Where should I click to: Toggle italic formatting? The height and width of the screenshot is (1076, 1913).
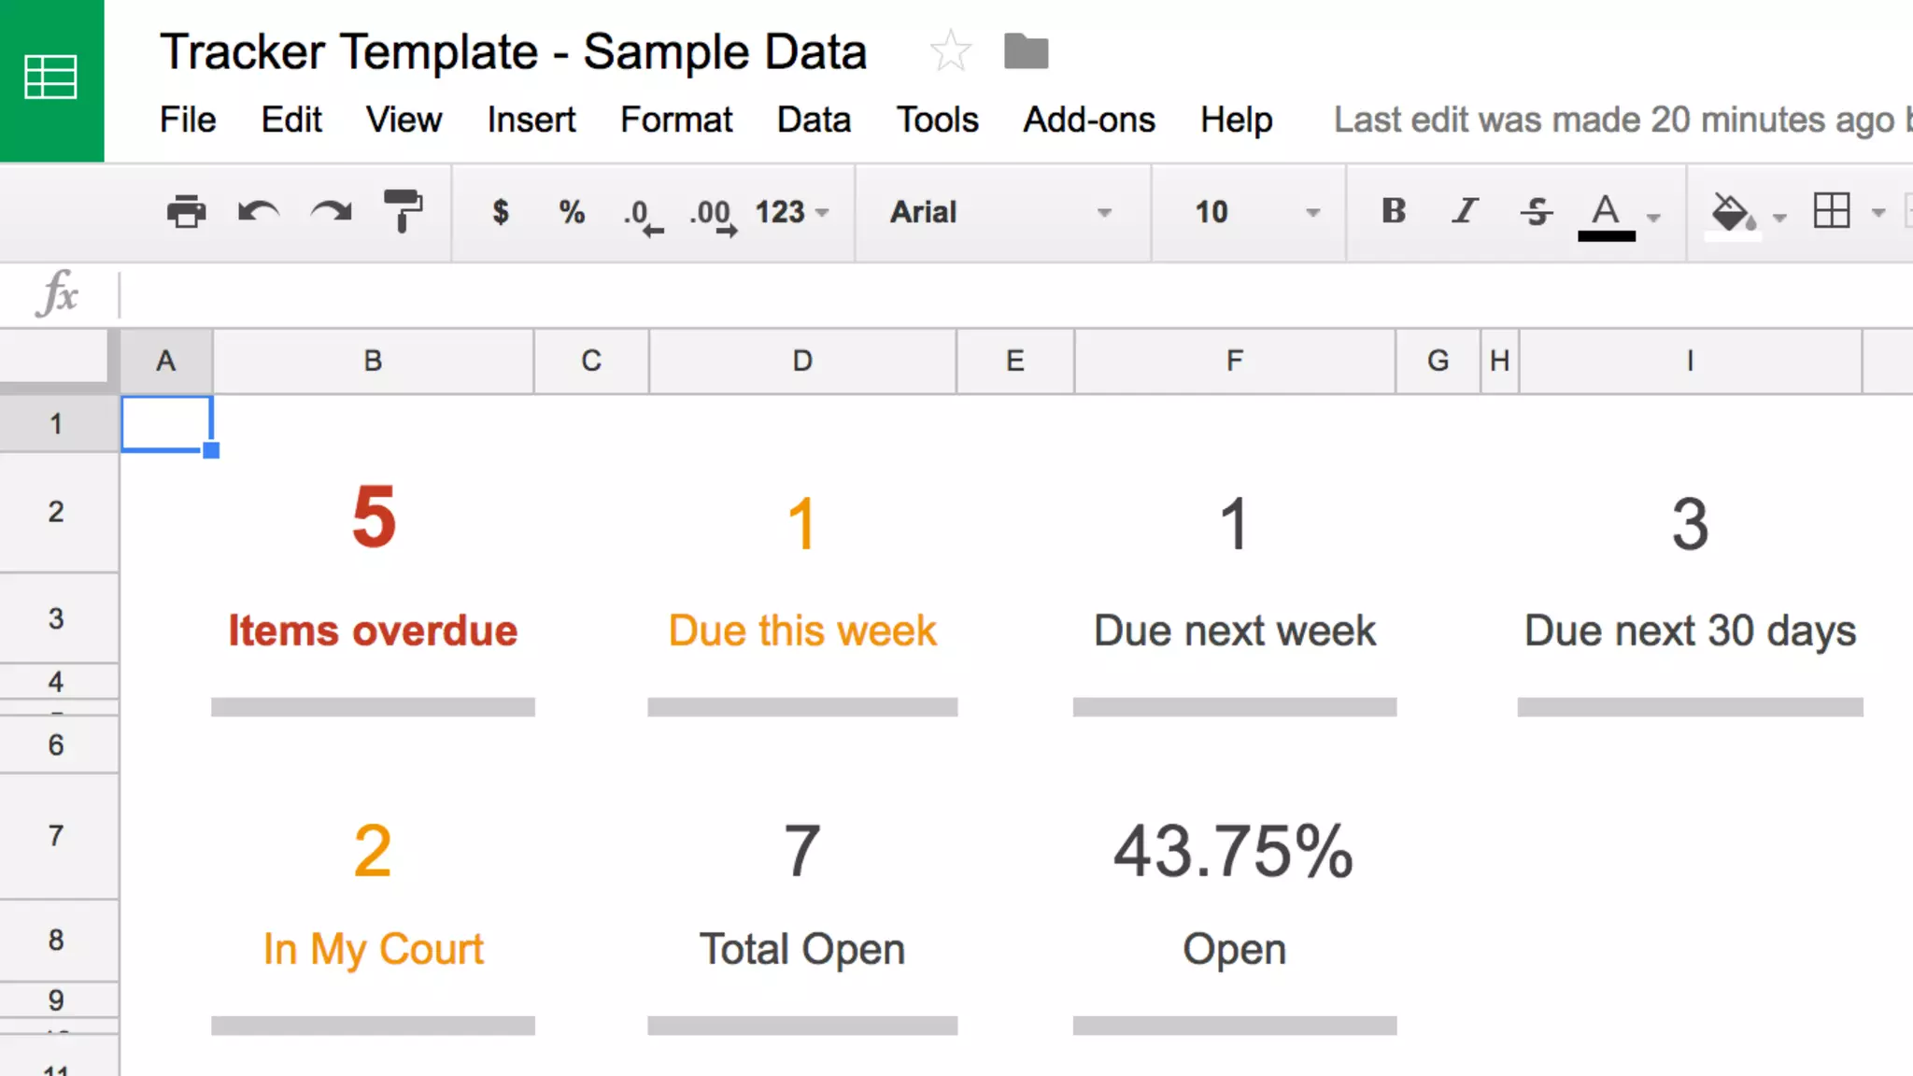(x=1465, y=211)
